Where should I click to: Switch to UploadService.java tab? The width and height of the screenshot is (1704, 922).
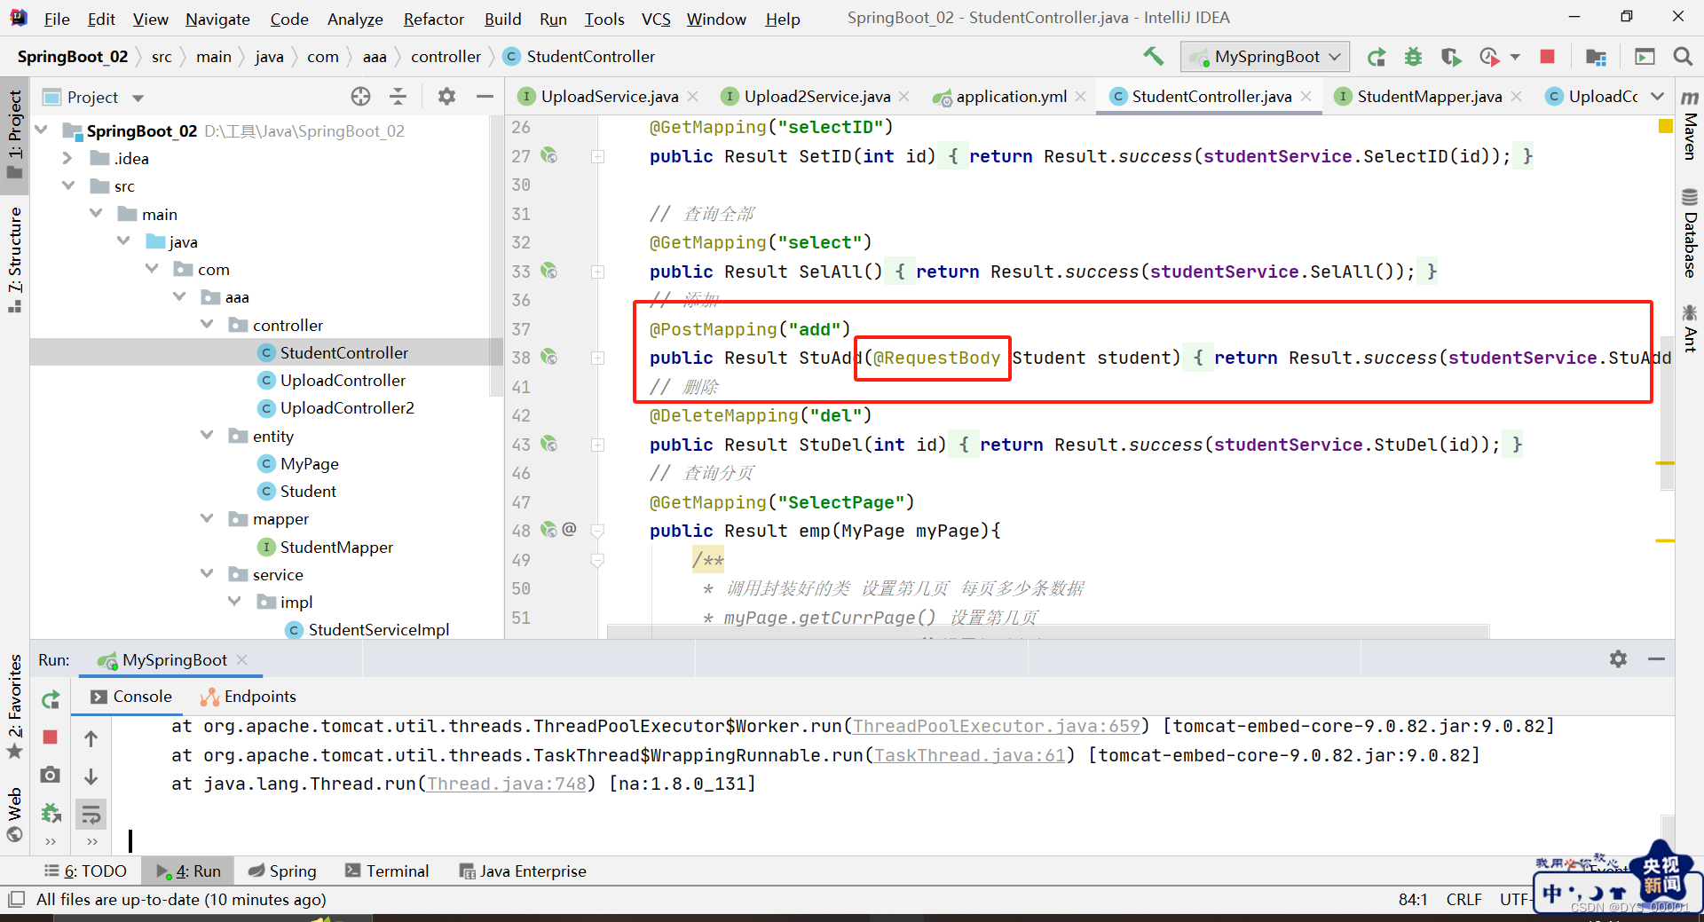(x=609, y=97)
